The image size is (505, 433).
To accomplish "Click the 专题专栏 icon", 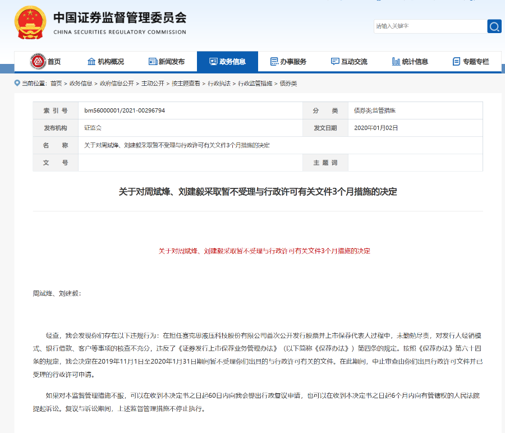I will [x=457, y=60].
